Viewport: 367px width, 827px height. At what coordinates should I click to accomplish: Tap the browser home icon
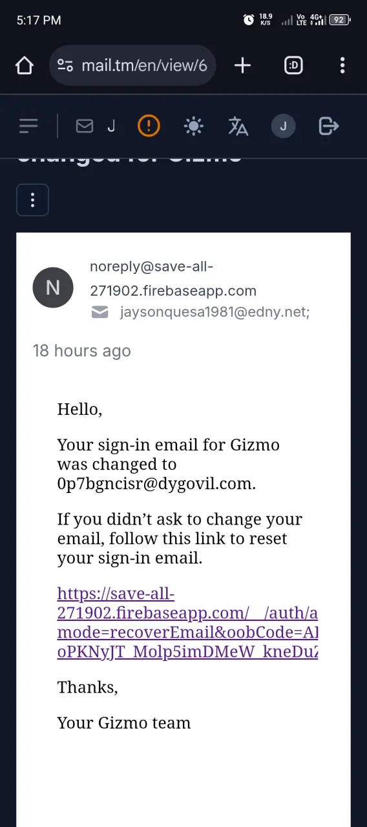(25, 65)
